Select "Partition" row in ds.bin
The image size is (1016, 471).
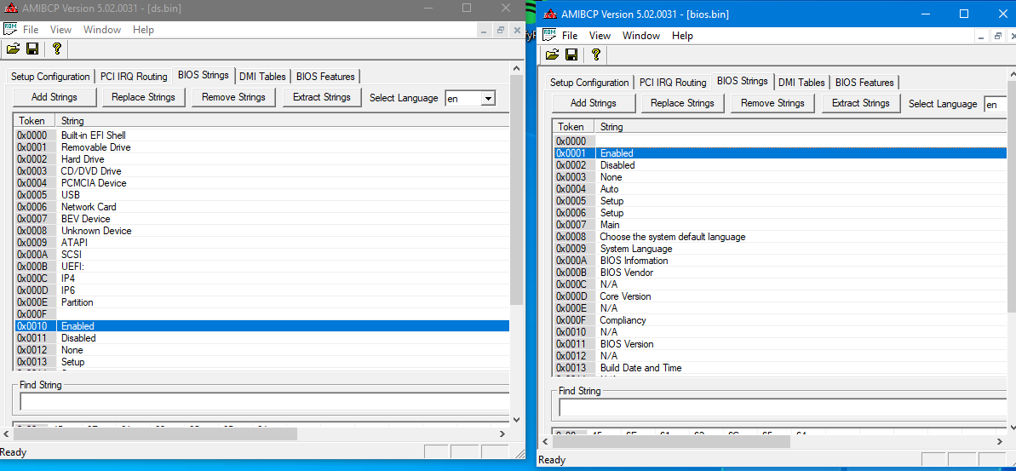coord(261,302)
